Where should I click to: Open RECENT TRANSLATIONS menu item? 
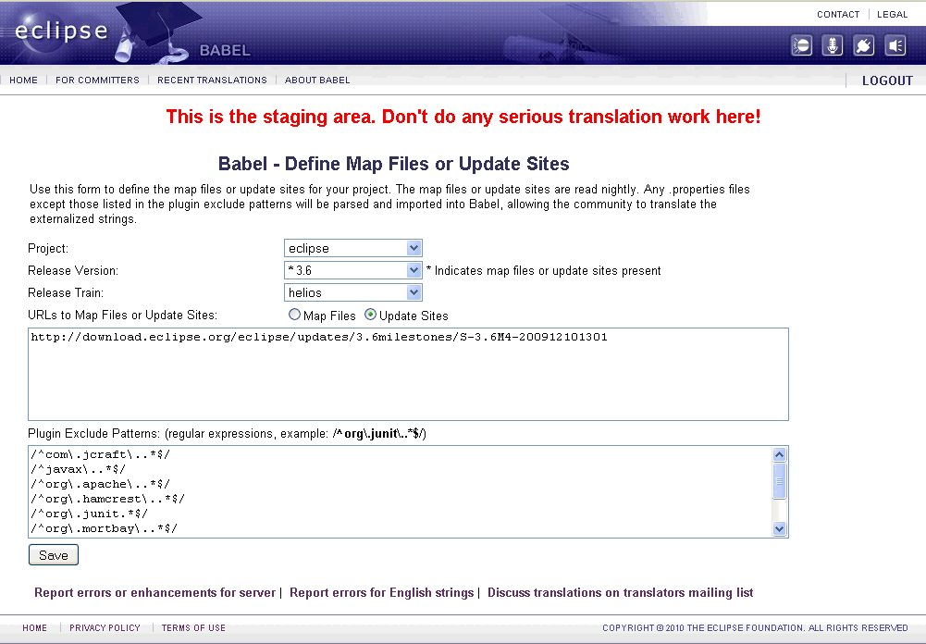click(212, 80)
